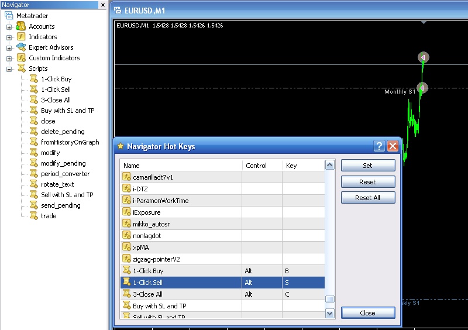Collapse the Scripts tree node
Viewport: 468px width, 330px height.
(9, 69)
